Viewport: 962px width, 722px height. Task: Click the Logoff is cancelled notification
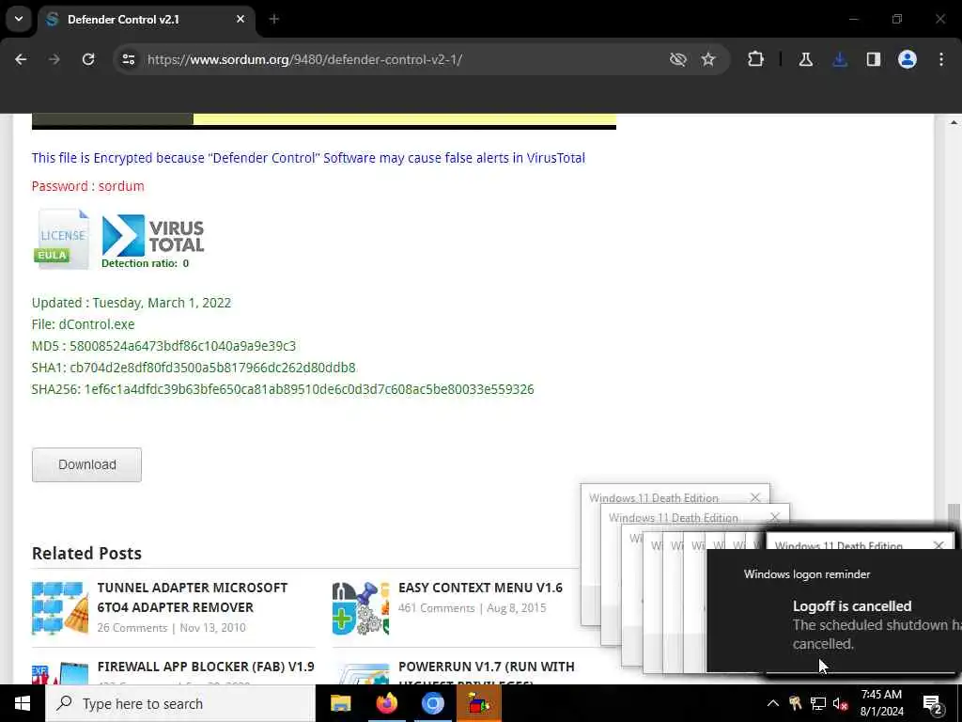[x=834, y=611]
